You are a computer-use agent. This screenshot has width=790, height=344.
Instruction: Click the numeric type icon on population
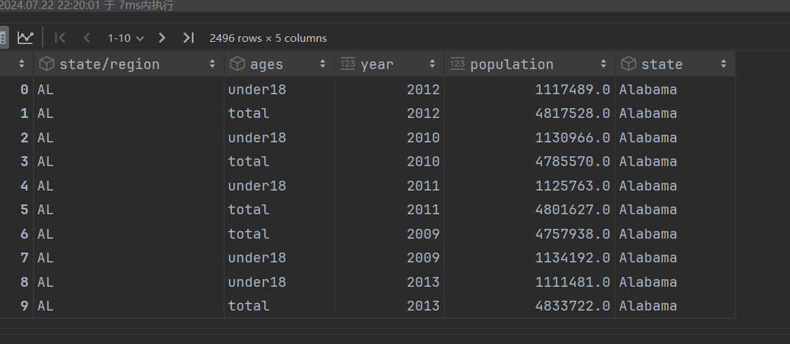(458, 64)
